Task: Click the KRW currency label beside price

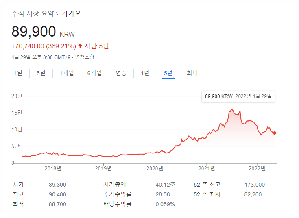Action: (x=67, y=34)
